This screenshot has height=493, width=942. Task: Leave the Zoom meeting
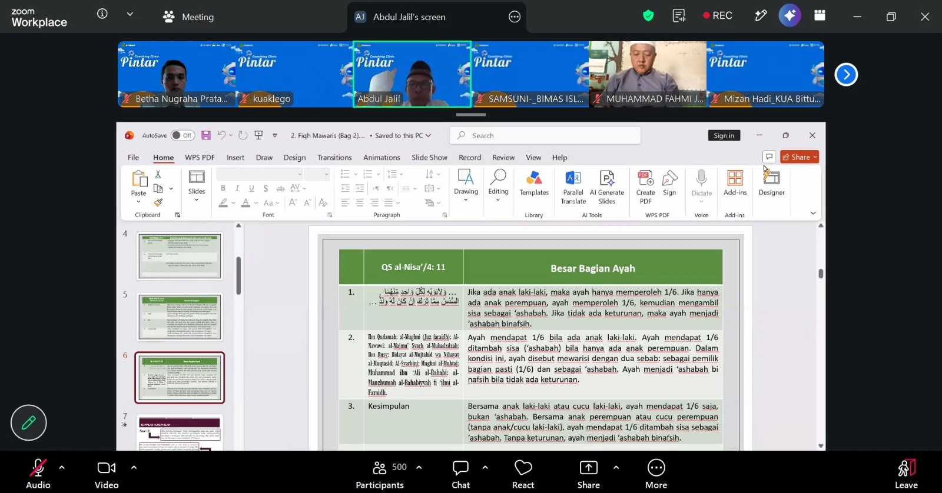906,474
